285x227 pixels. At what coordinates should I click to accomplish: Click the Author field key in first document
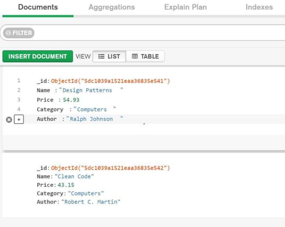coord(47,119)
